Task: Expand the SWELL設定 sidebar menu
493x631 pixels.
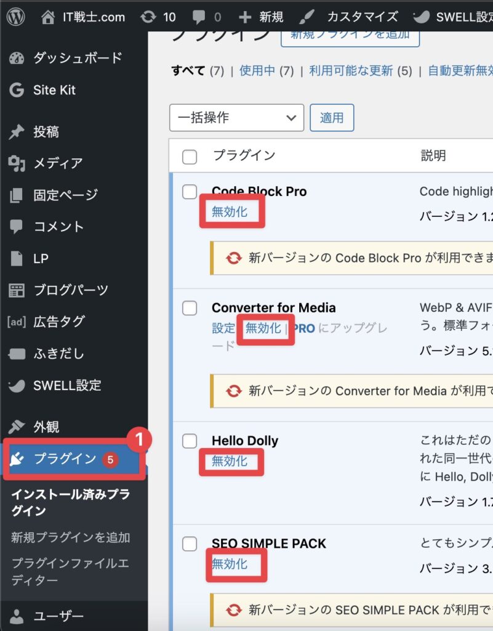Action: pyautogui.click(x=66, y=386)
